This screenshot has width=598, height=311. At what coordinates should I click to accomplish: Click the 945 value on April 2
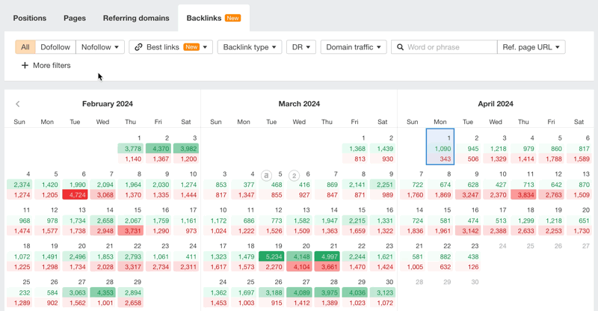(468, 149)
